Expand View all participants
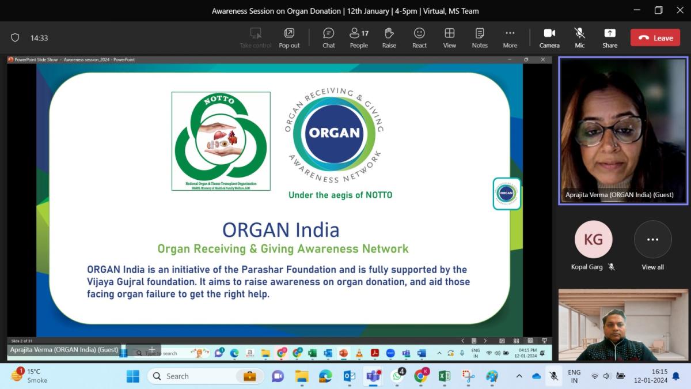 pyautogui.click(x=652, y=246)
